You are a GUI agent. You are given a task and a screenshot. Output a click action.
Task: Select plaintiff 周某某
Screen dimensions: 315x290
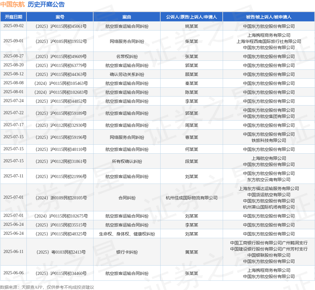191,125
